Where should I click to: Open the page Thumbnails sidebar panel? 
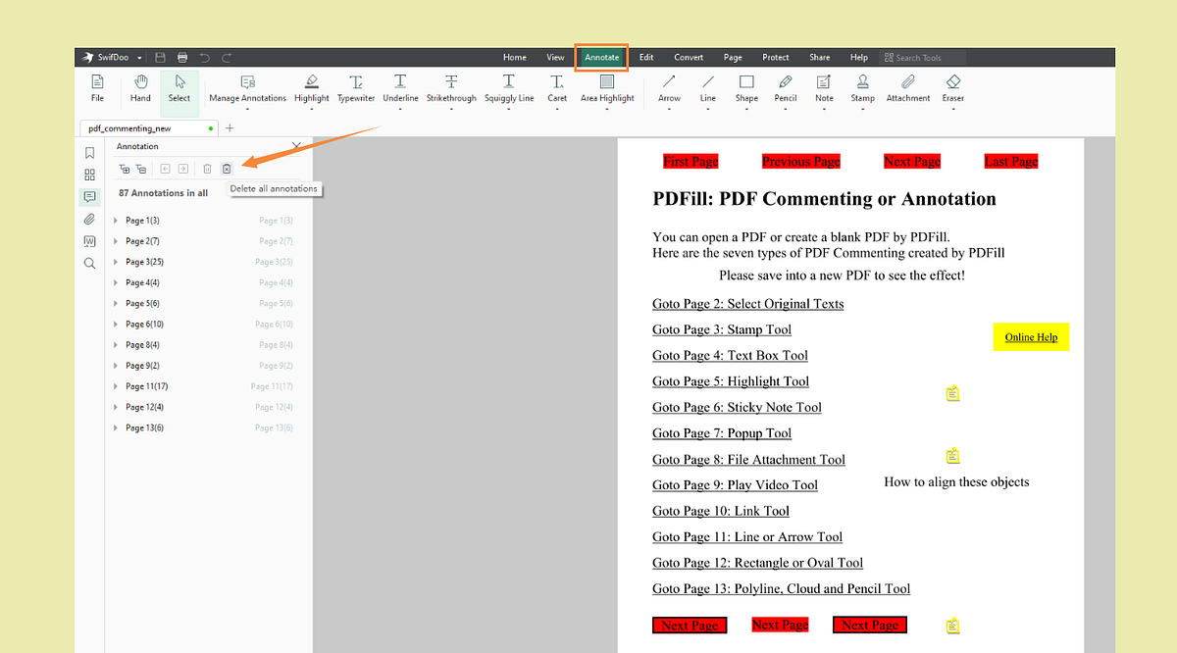click(x=89, y=175)
